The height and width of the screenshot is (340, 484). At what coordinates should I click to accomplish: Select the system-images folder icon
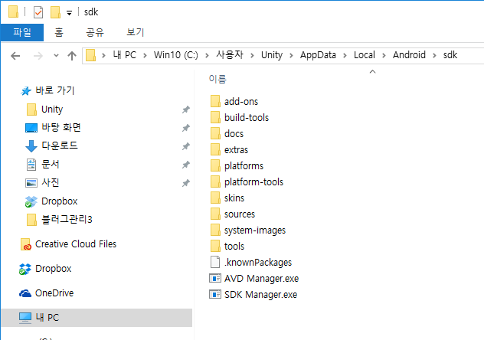point(215,230)
